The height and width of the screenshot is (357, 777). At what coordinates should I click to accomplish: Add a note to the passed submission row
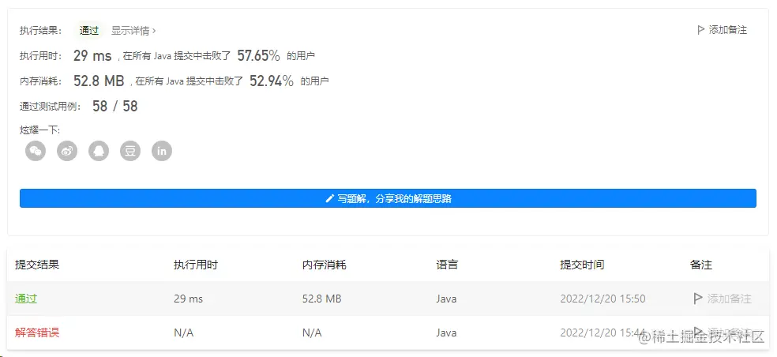tap(723, 299)
